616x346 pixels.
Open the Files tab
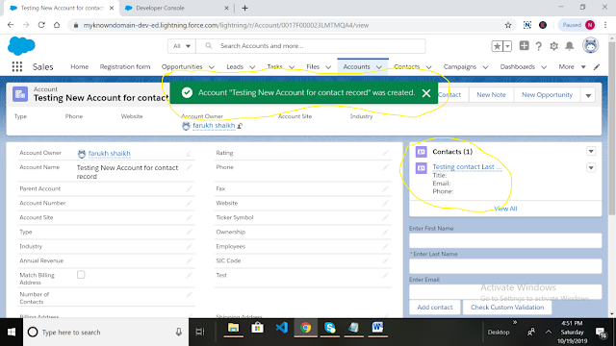tap(313, 66)
